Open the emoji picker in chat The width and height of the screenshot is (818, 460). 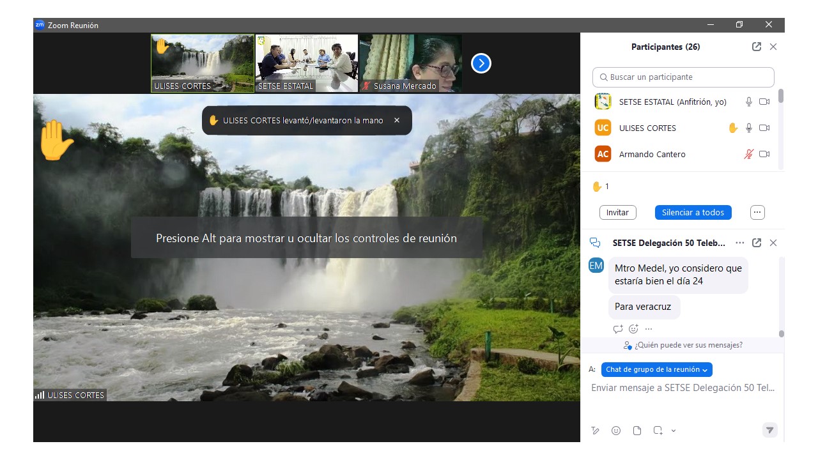point(616,431)
